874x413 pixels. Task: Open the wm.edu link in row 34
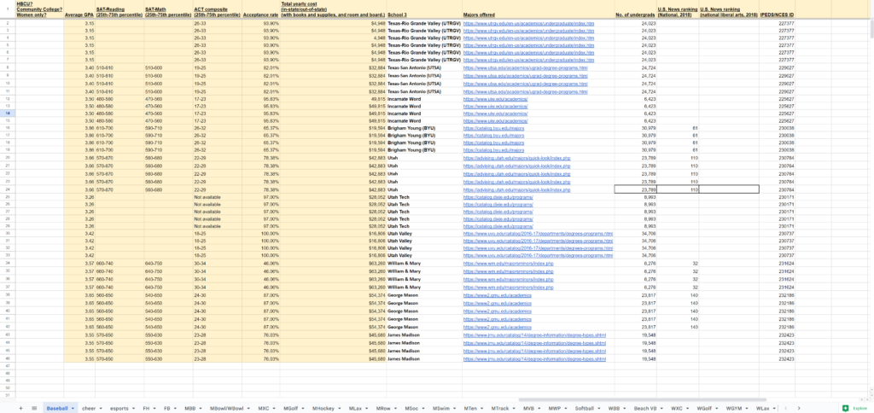[508, 264]
